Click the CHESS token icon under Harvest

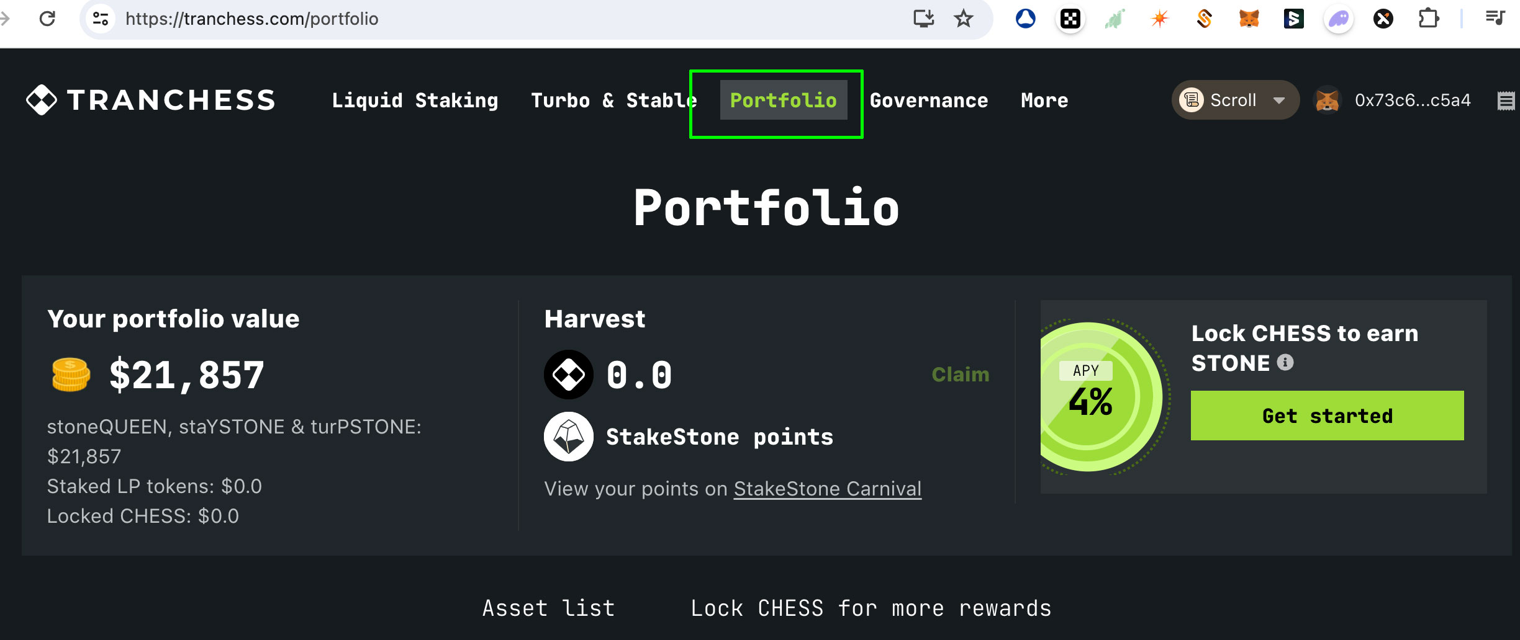click(x=569, y=375)
